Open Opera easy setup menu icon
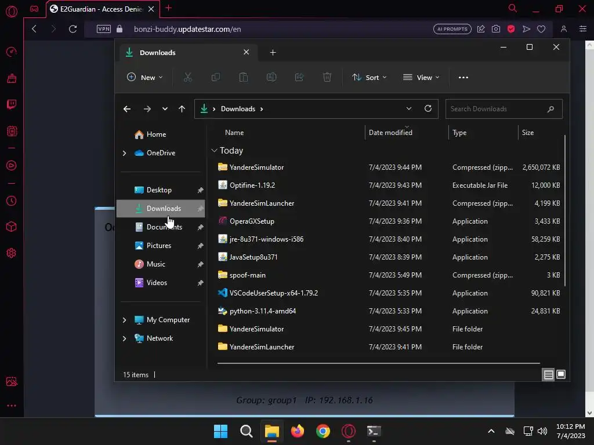Screen dimensions: 594x445 (x=583, y=29)
